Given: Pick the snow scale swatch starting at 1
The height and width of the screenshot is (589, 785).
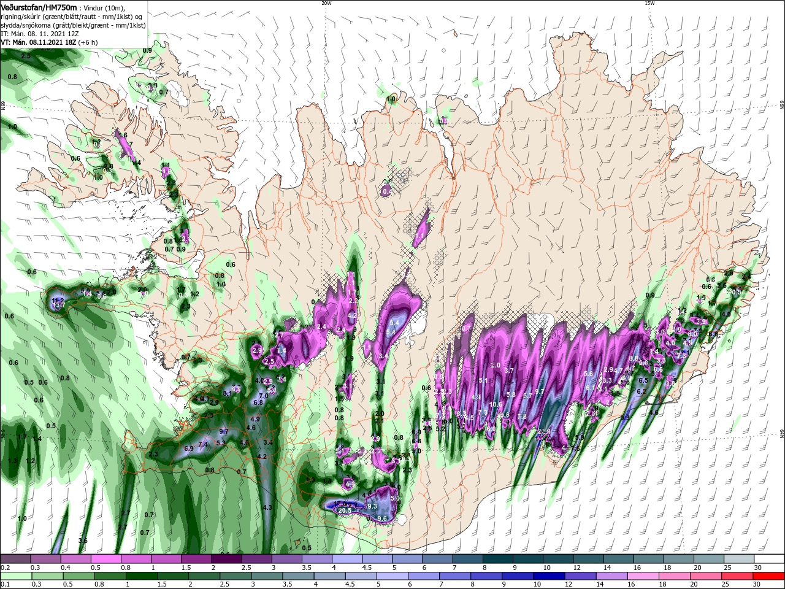Looking at the screenshot, I should [166, 559].
